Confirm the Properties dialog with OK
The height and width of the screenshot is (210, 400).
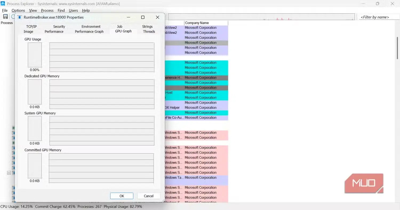(122, 196)
